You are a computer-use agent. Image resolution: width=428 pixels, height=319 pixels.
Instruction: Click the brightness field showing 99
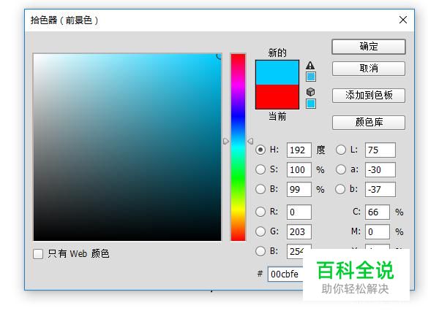click(299, 189)
